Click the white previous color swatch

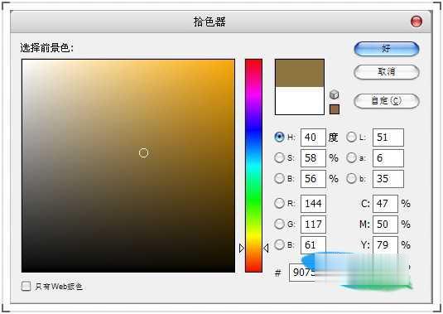tap(300, 100)
